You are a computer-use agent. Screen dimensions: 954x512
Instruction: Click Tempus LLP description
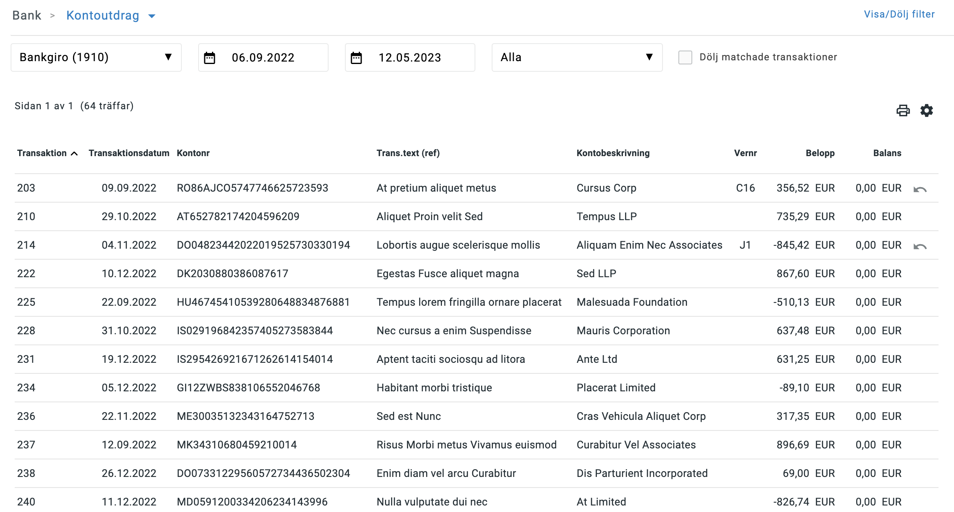(x=607, y=216)
